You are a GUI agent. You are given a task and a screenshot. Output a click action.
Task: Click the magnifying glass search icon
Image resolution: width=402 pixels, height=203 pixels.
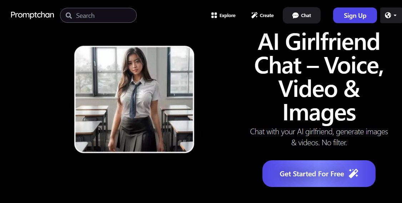click(x=69, y=16)
